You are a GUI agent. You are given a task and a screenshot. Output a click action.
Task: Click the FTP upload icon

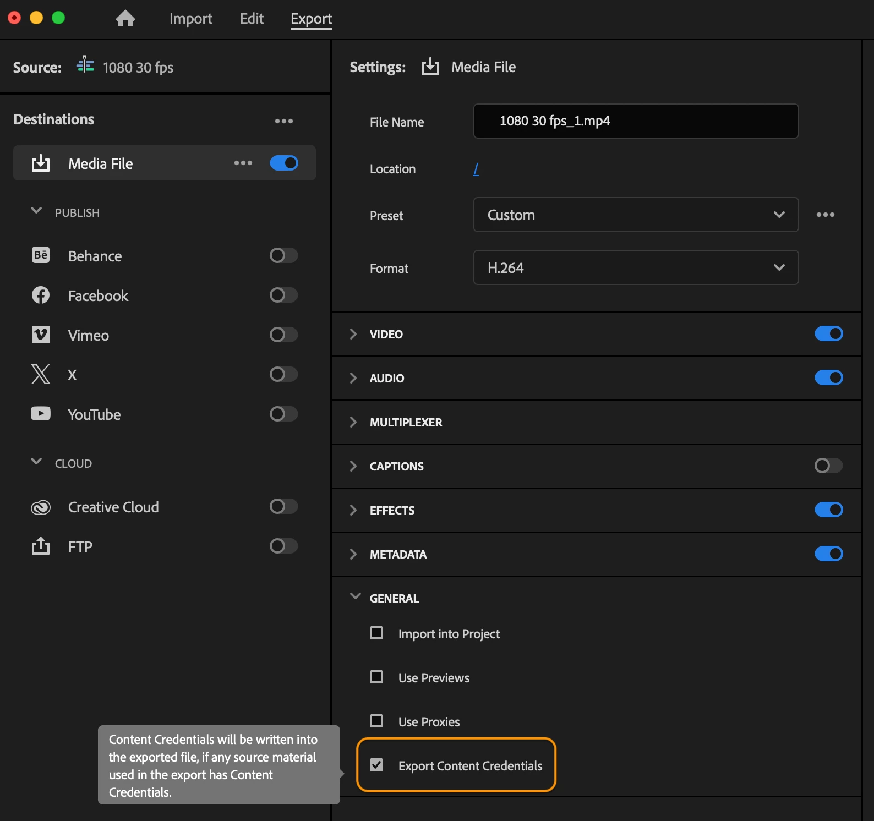41,546
